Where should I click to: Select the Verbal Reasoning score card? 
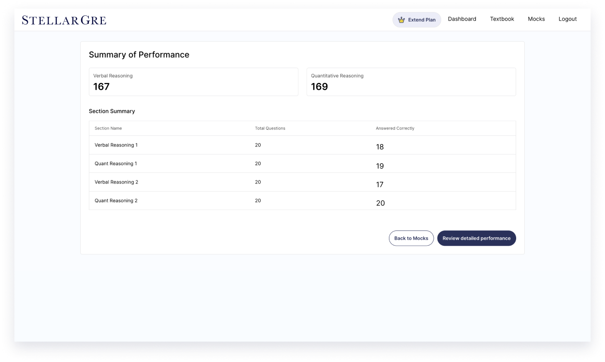point(193,82)
